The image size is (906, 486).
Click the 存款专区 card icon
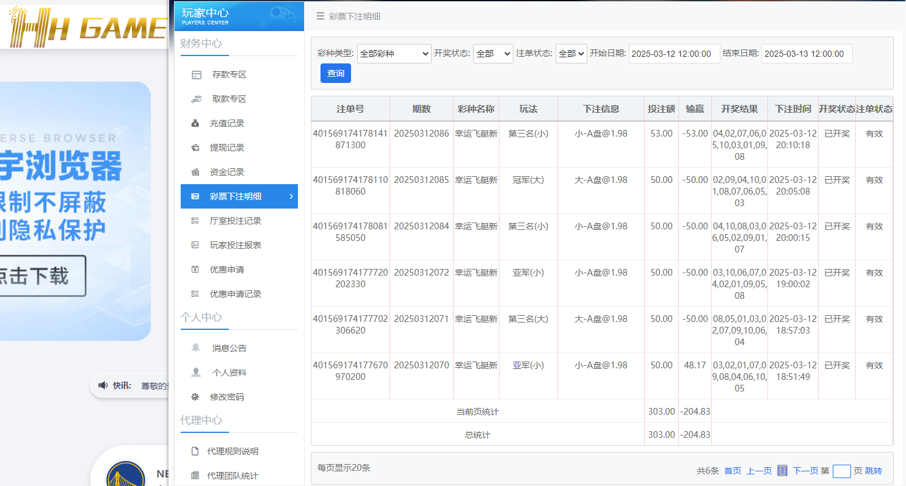(x=196, y=75)
